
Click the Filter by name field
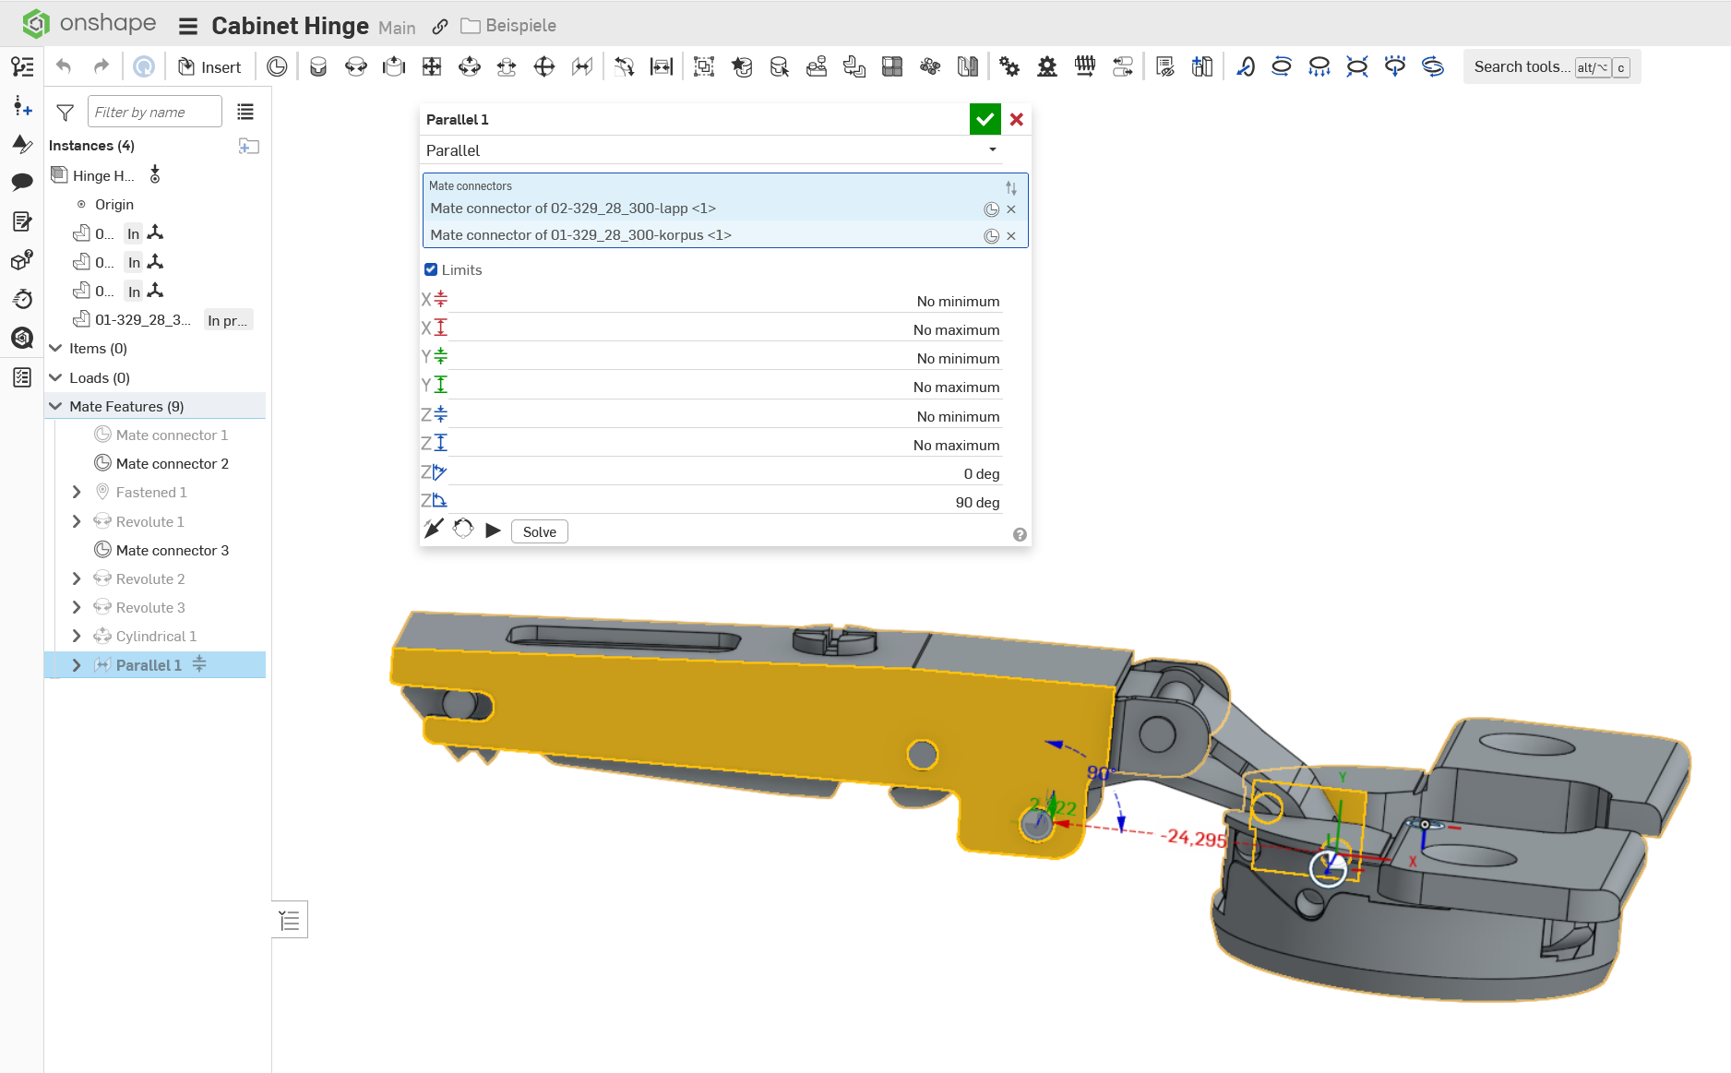[x=154, y=112]
